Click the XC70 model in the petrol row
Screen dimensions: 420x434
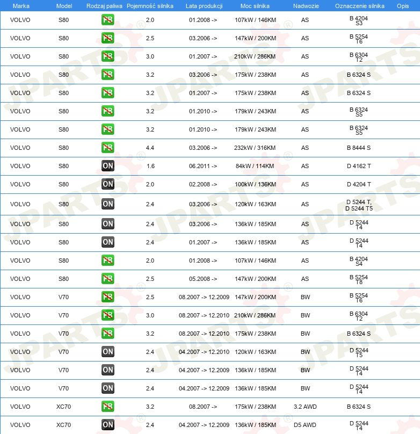pos(63,407)
